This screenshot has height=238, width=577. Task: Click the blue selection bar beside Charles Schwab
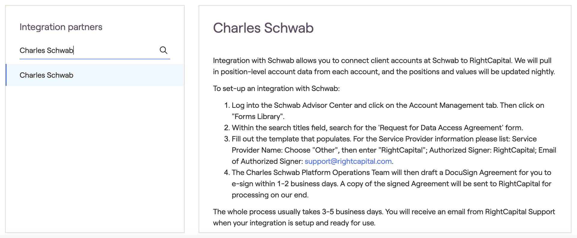click(x=6, y=75)
